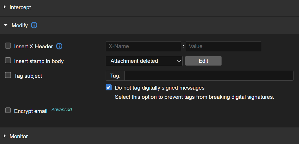
Task: Open the Advanced encryption link
Action: coord(62,110)
